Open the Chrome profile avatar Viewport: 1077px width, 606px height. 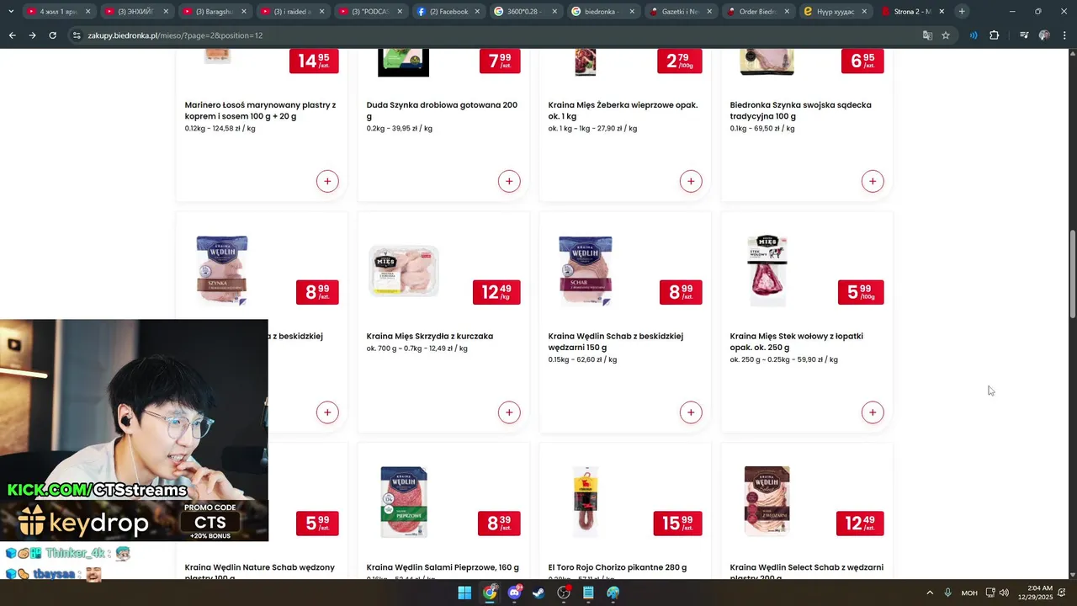1044,35
